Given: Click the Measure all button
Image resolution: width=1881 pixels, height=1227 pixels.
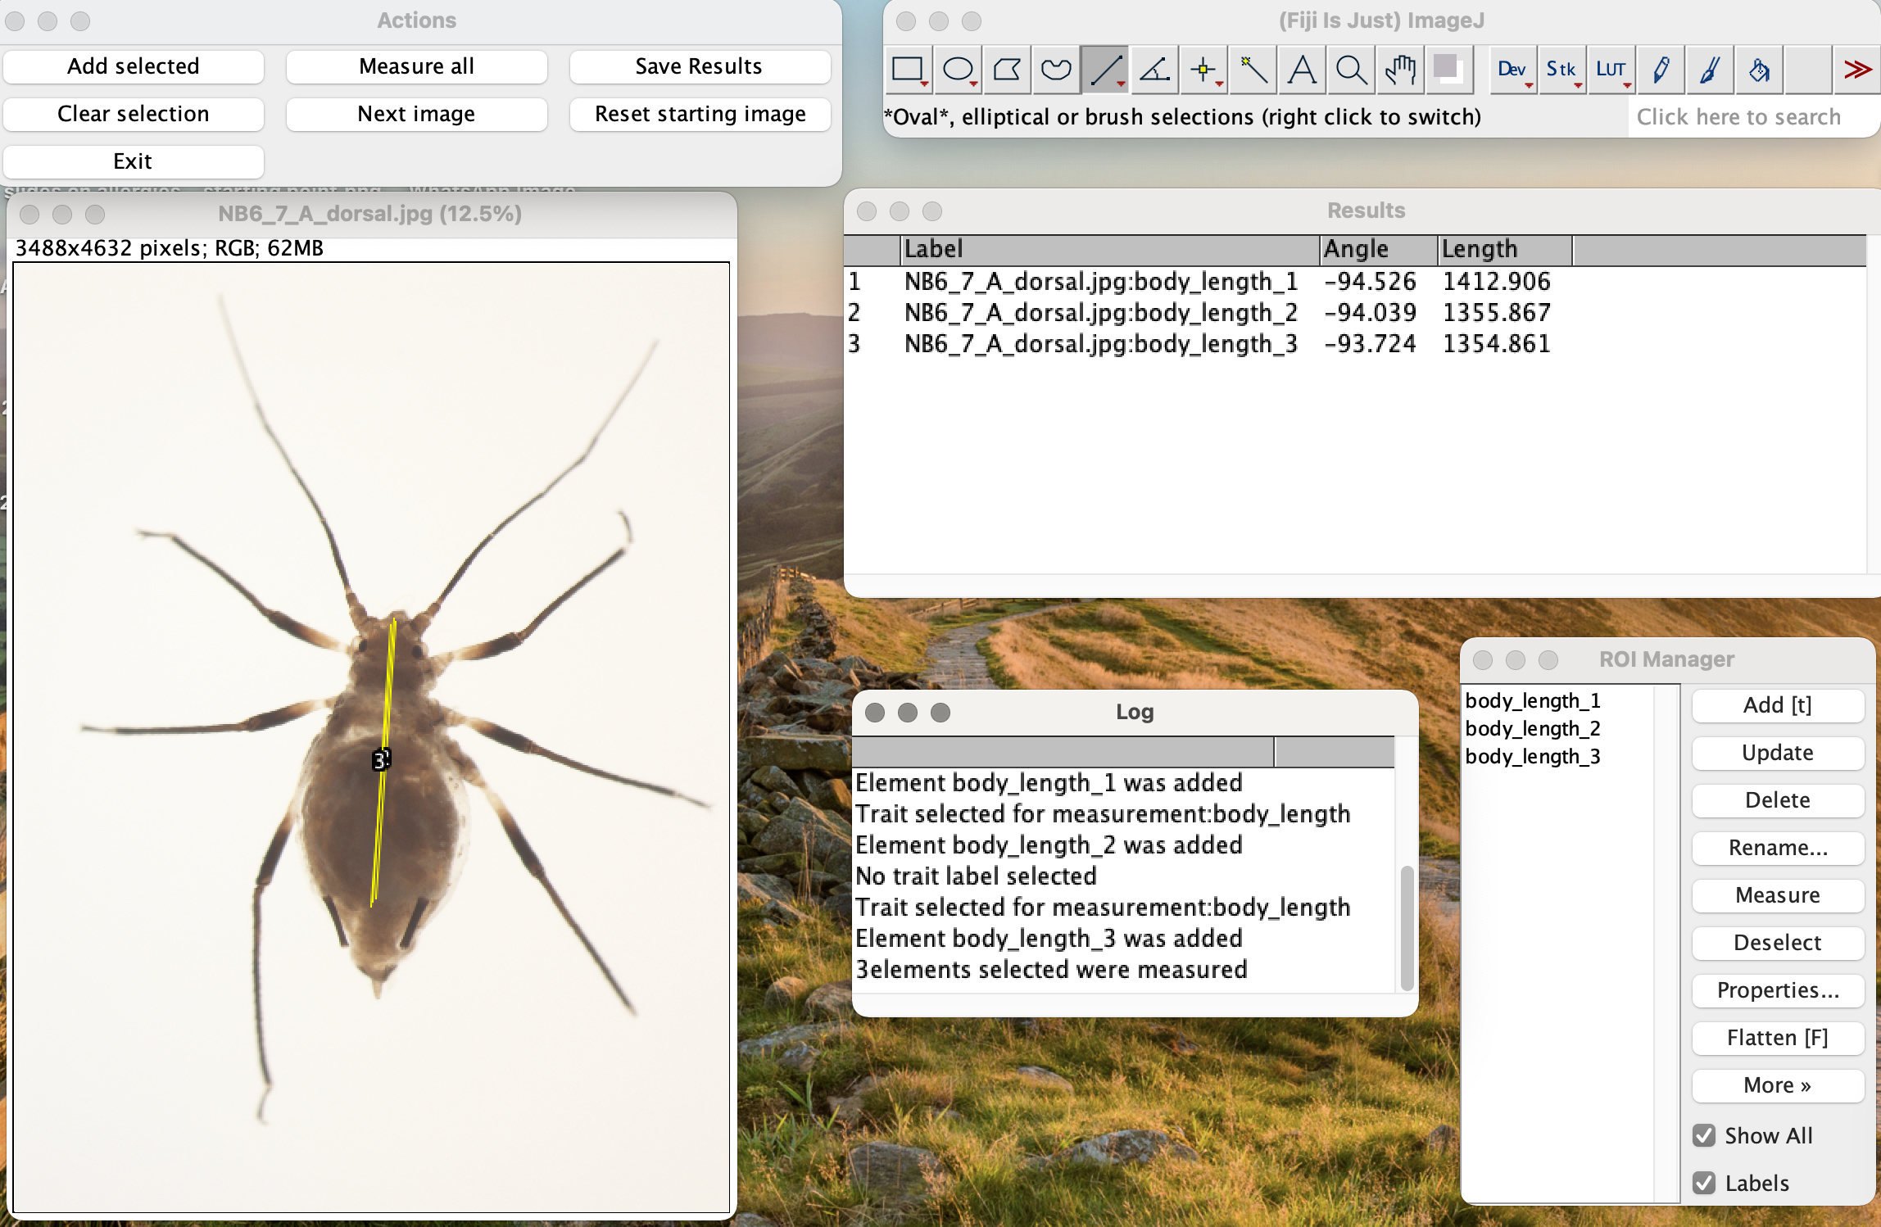Looking at the screenshot, I should tap(417, 66).
